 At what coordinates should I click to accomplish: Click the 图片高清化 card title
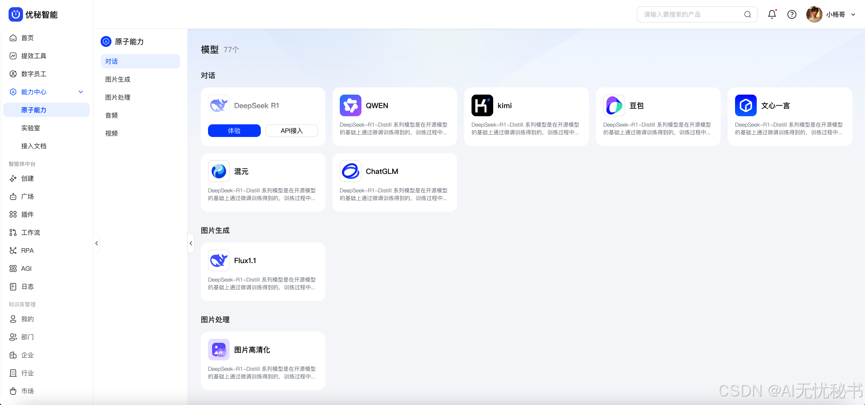[x=252, y=350]
